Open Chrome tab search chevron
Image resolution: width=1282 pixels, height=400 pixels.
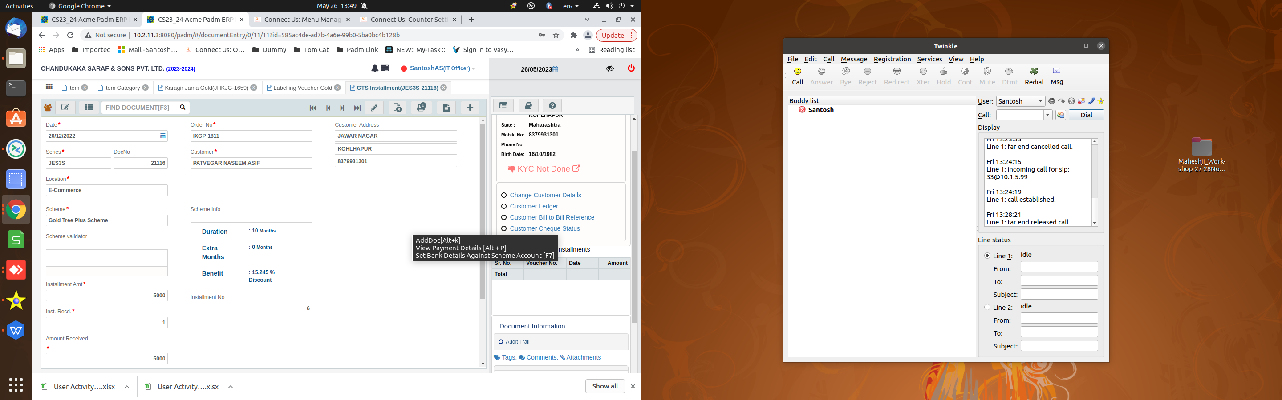587,20
